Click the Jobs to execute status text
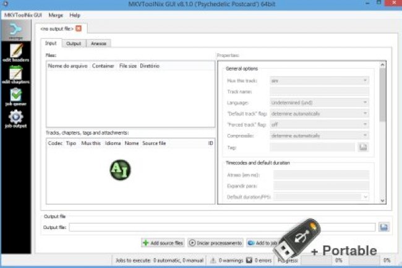Image resolution: width=402 pixels, height=268 pixels. pyautogui.click(x=159, y=261)
